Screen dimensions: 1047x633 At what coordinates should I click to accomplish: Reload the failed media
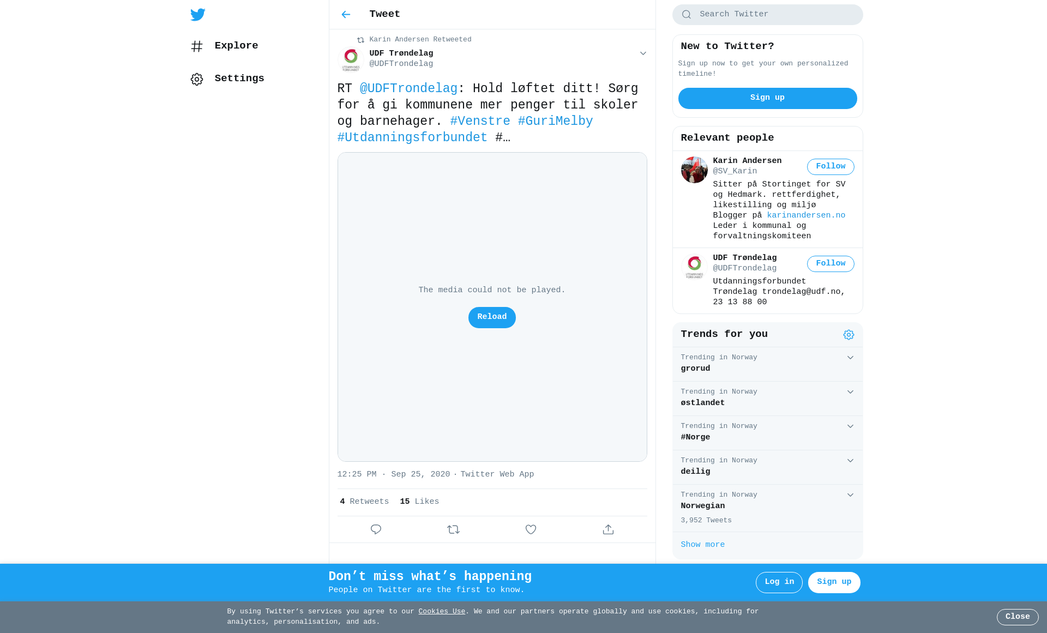(492, 317)
